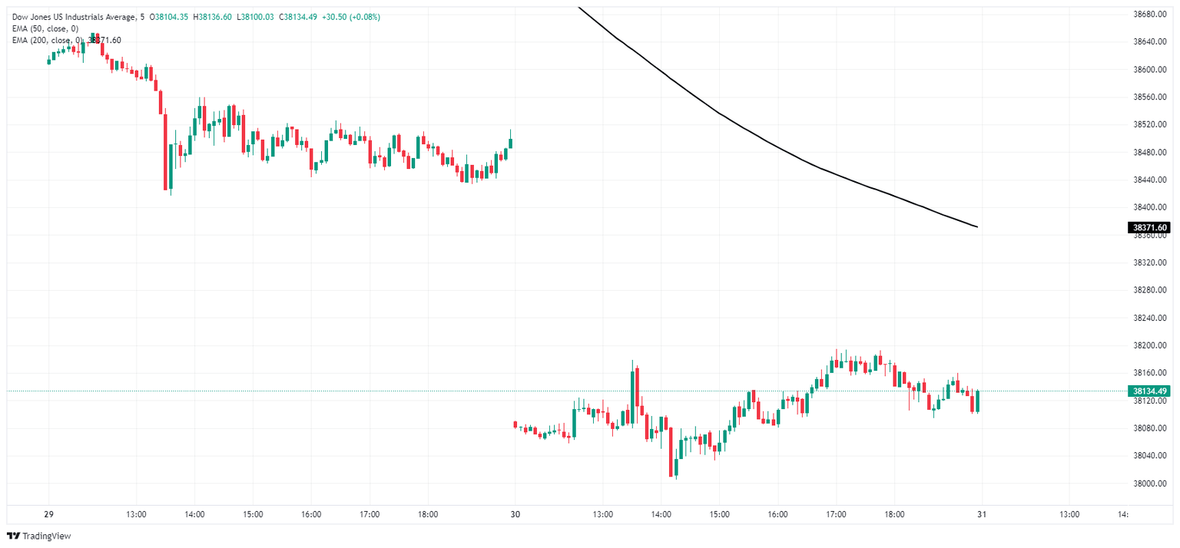Click the EMA value label 38371.60 on price axis
Image resolution: width=1180 pixels, height=548 pixels.
point(1149,227)
